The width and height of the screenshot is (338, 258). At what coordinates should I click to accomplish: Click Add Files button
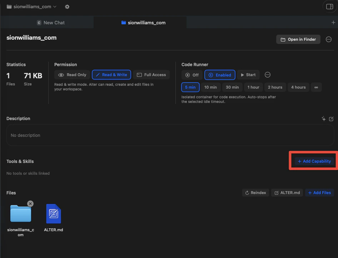click(319, 193)
